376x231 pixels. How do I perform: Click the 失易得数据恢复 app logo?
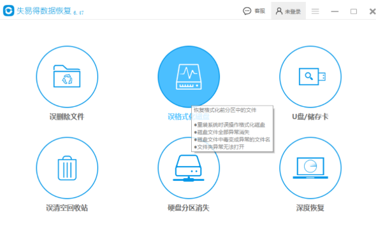(x=9, y=11)
